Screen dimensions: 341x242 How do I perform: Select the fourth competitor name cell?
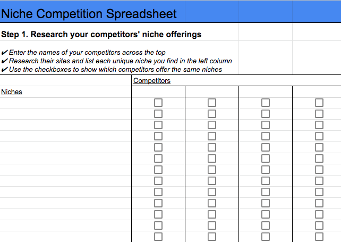point(317,91)
